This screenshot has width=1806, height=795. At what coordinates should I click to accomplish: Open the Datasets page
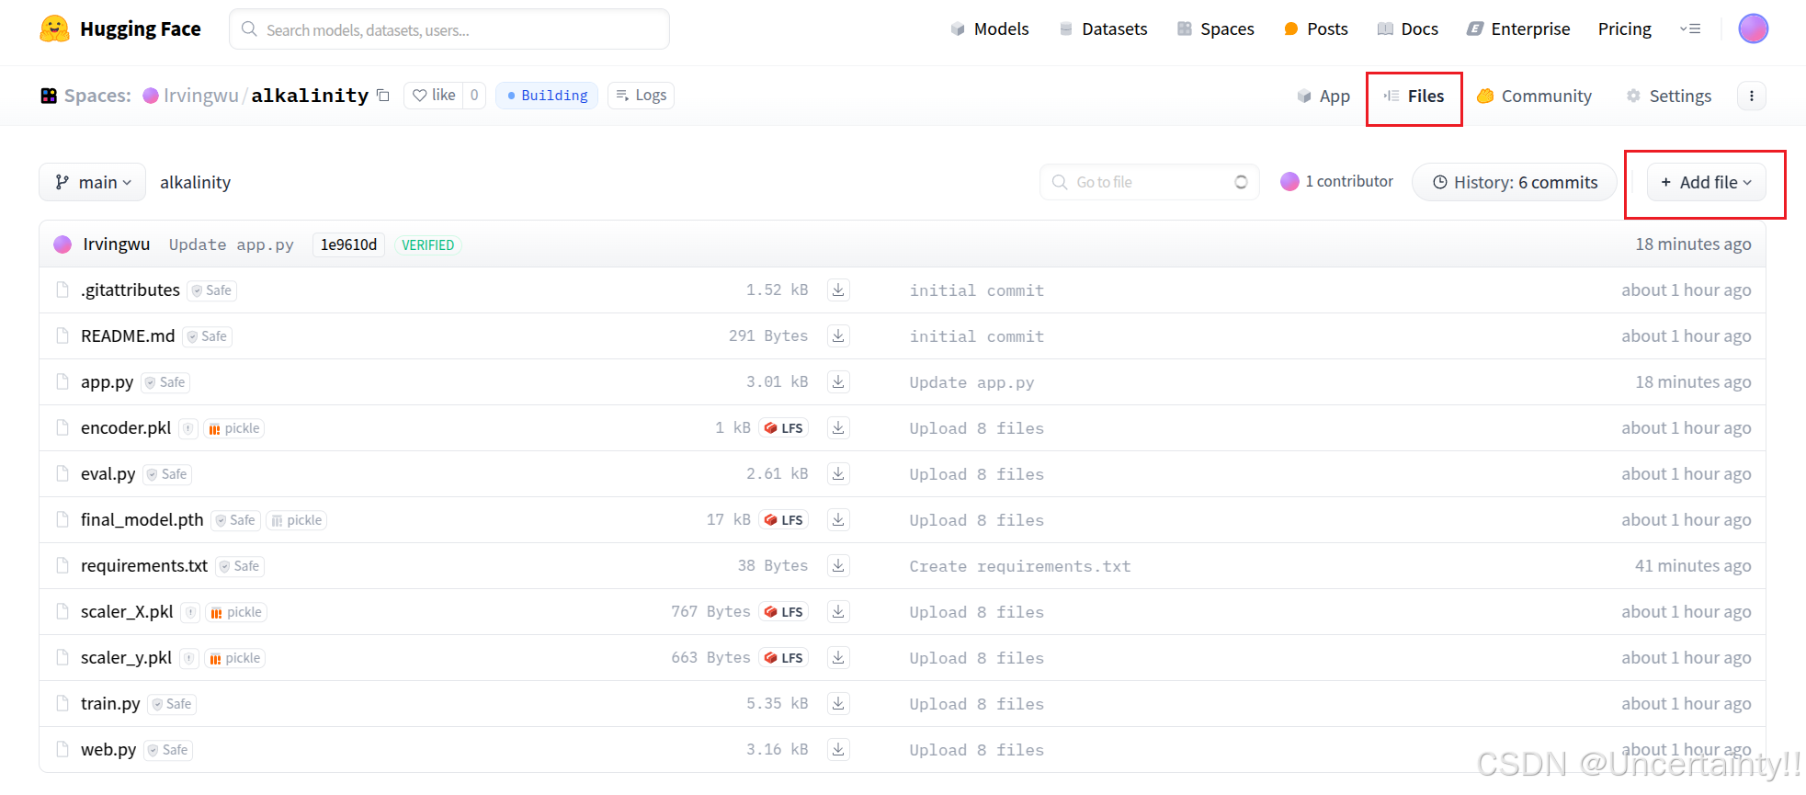click(1103, 29)
